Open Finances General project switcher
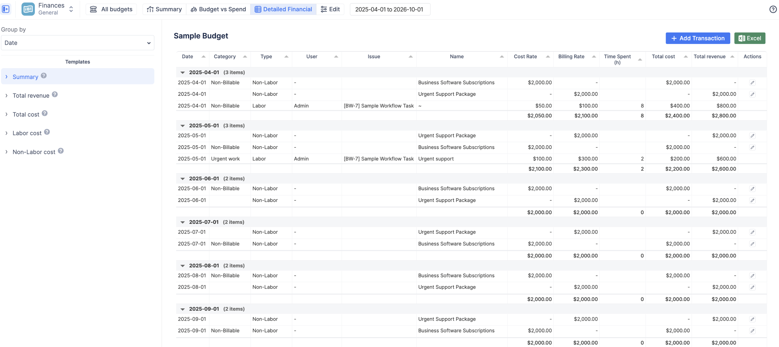The image size is (779, 347). [71, 9]
